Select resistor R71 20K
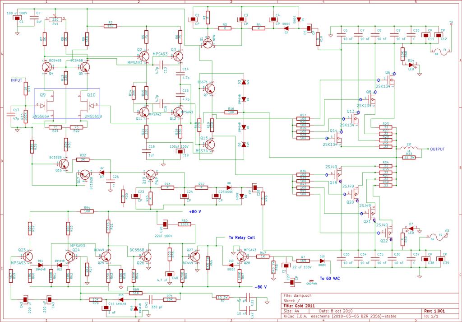This screenshot has width=462, height=322. (170, 299)
